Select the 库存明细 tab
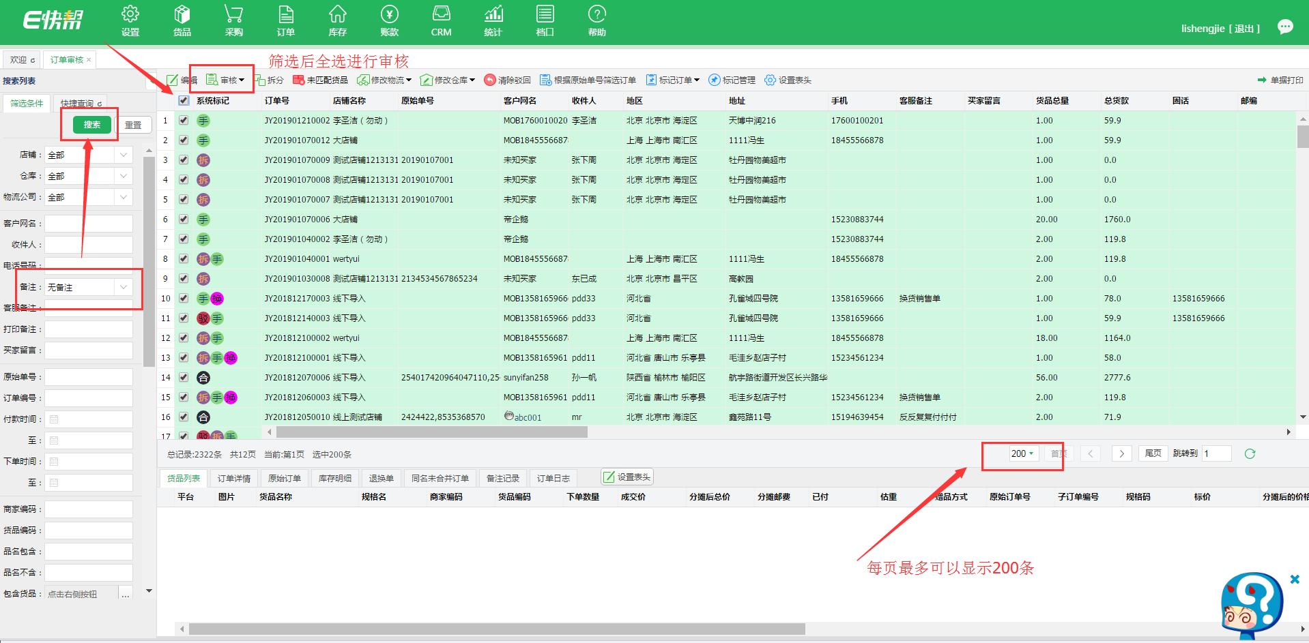 point(335,478)
